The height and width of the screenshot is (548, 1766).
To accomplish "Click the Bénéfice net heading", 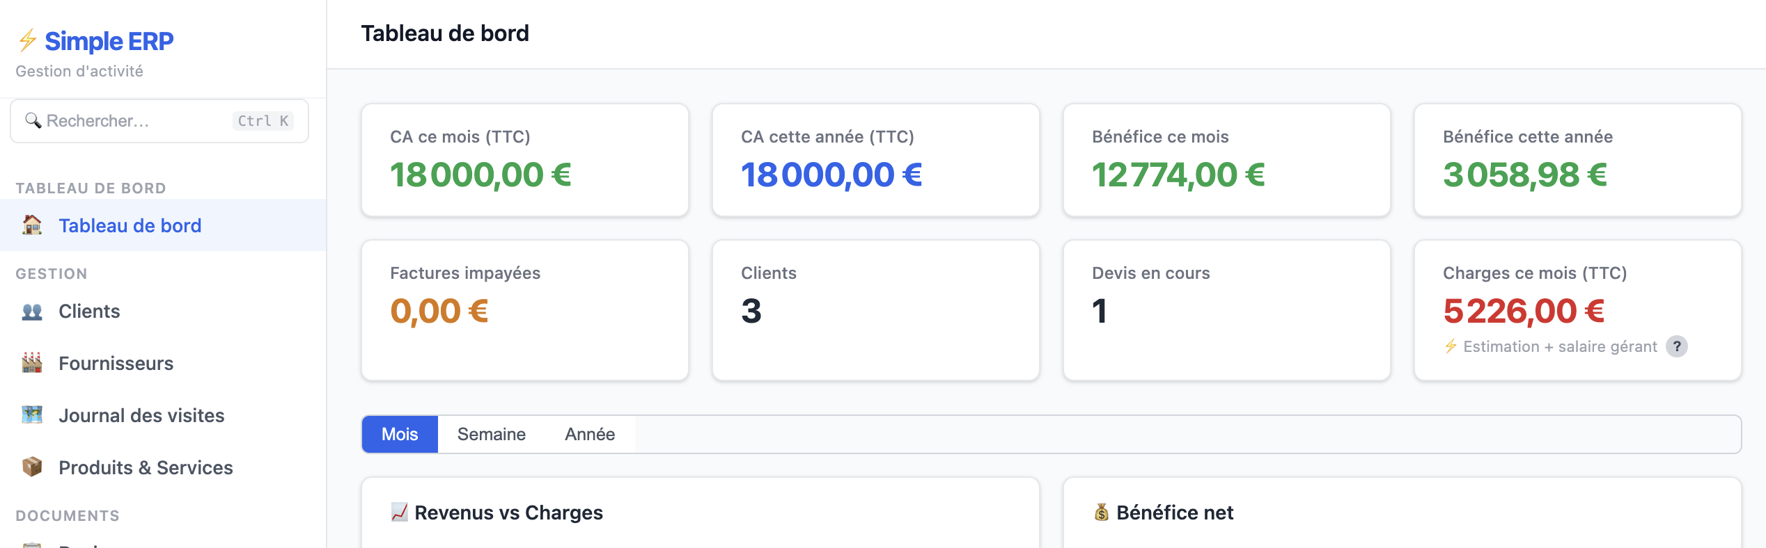I will click(x=1175, y=513).
